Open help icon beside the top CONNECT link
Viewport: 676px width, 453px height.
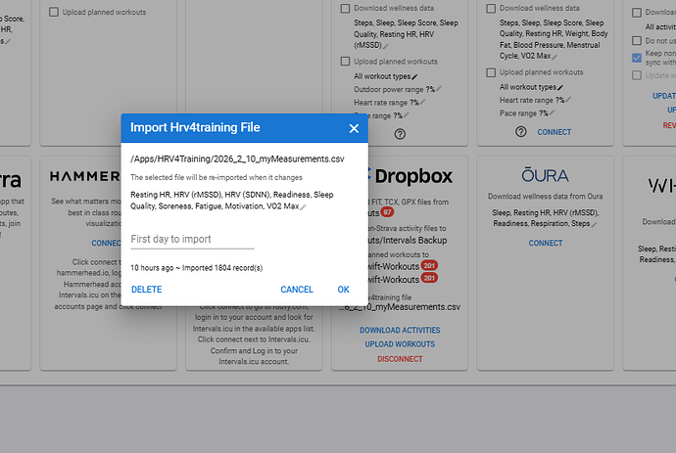coord(520,132)
